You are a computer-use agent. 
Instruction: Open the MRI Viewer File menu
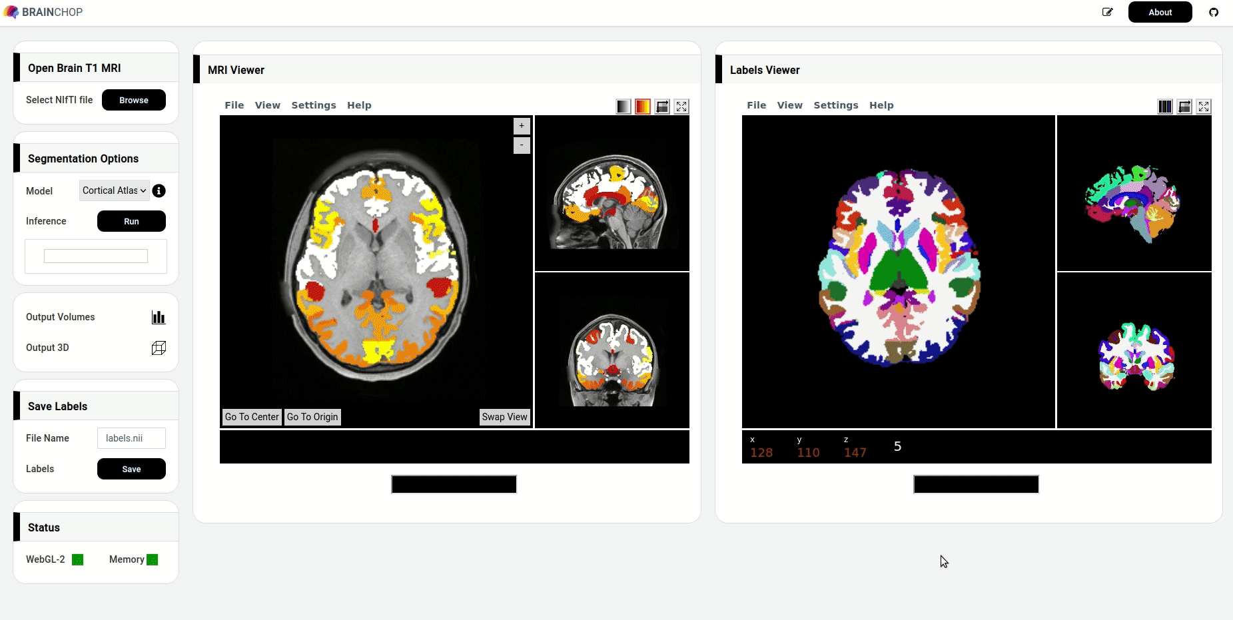(x=234, y=105)
